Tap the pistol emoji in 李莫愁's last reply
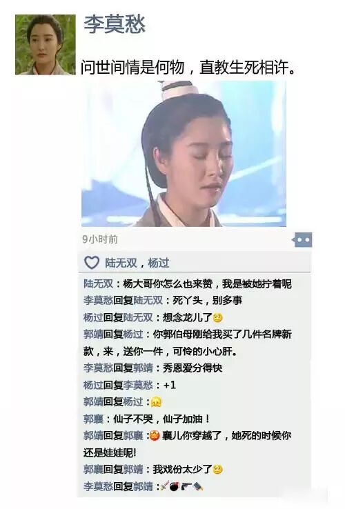This screenshot has width=345, height=509. (186, 486)
